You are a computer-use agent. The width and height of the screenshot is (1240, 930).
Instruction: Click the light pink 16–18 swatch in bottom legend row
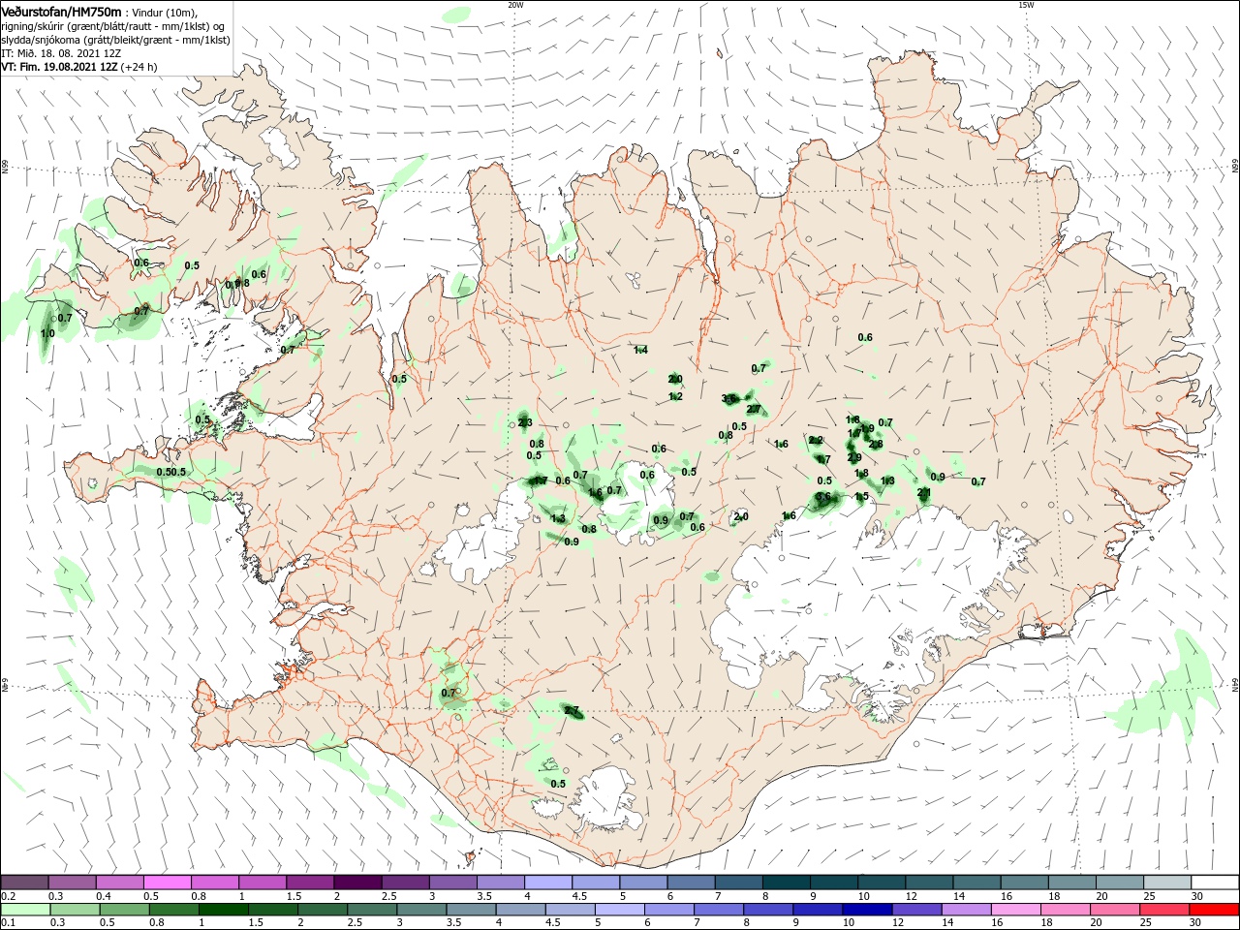(x=1016, y=910)
